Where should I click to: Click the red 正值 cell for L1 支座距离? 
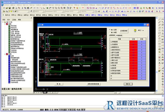coord(134,44)
